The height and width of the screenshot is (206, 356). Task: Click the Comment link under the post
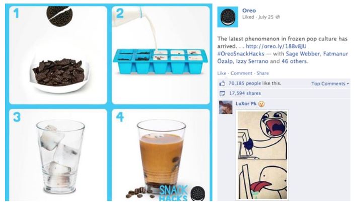pos(241,73)
